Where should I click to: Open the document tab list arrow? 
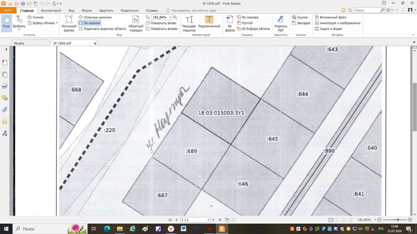click(414, 42)
